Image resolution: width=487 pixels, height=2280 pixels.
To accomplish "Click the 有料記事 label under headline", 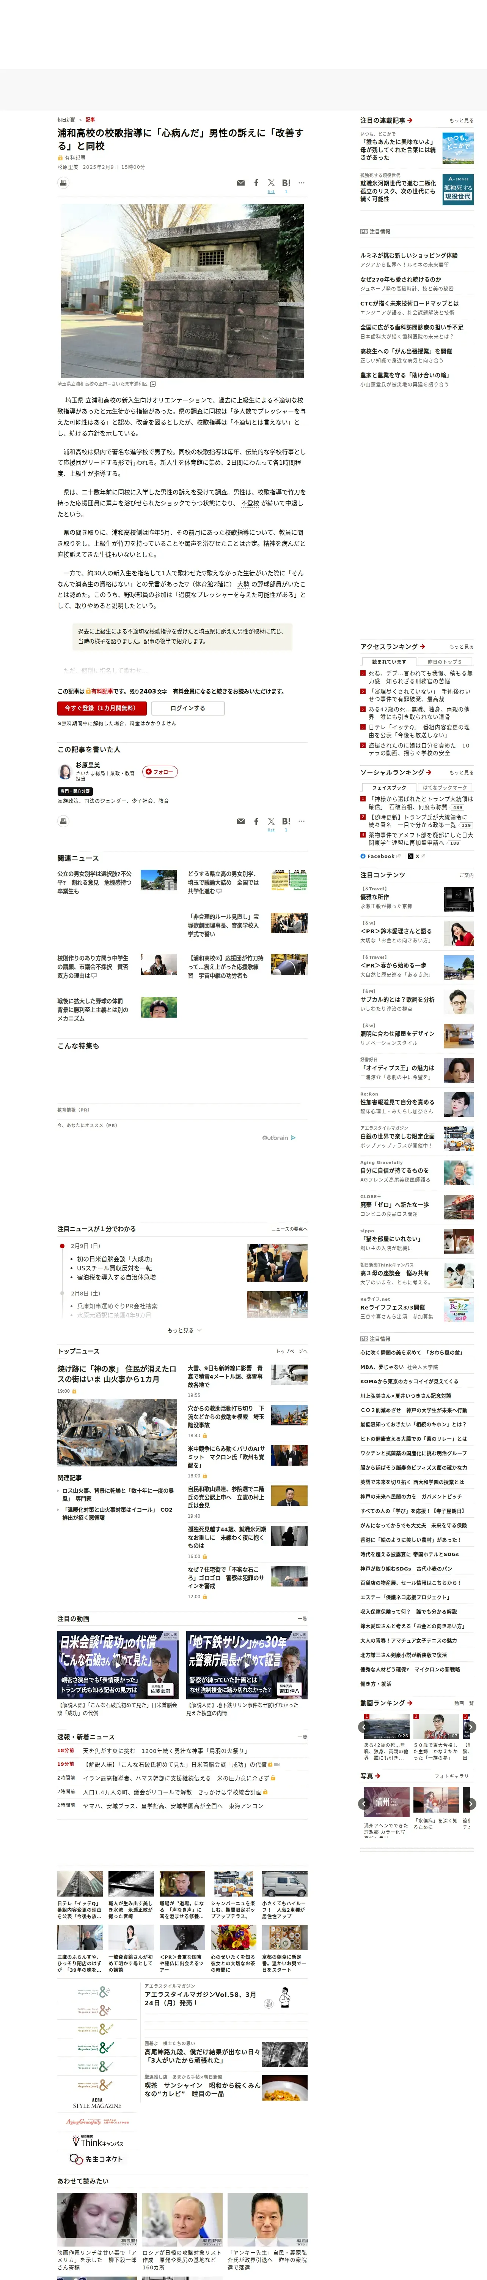I will pyautogui.click(x=75, y=158).
